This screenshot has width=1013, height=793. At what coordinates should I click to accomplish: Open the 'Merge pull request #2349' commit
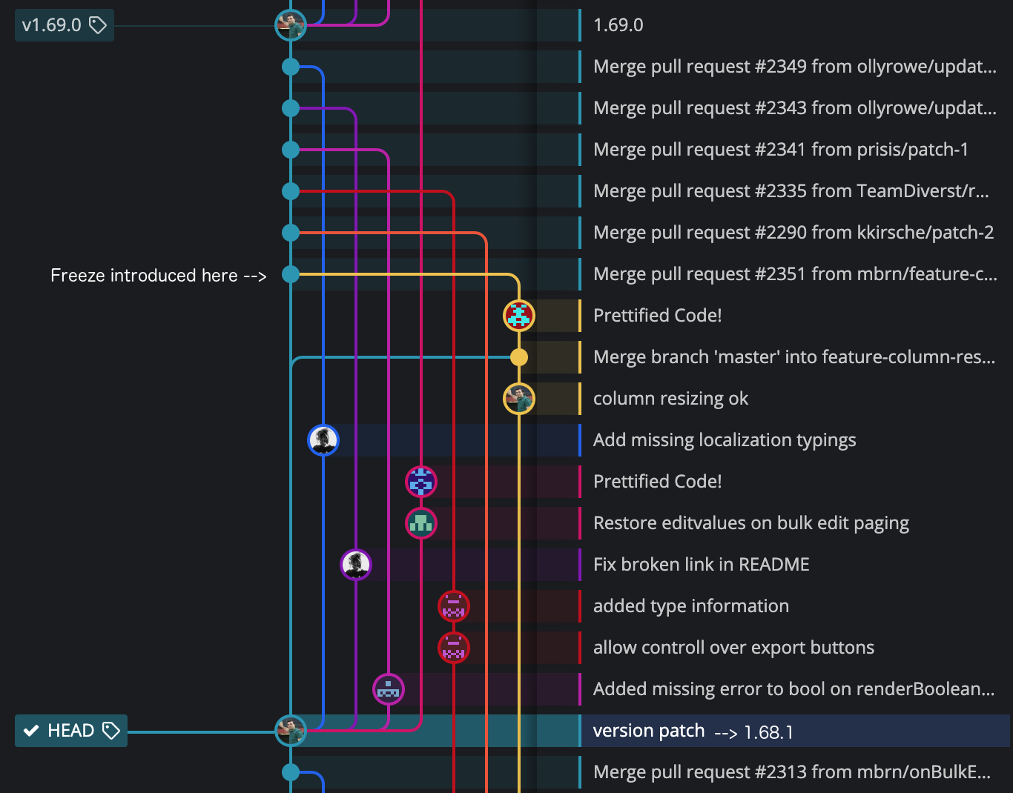click(x=793, y=67)
